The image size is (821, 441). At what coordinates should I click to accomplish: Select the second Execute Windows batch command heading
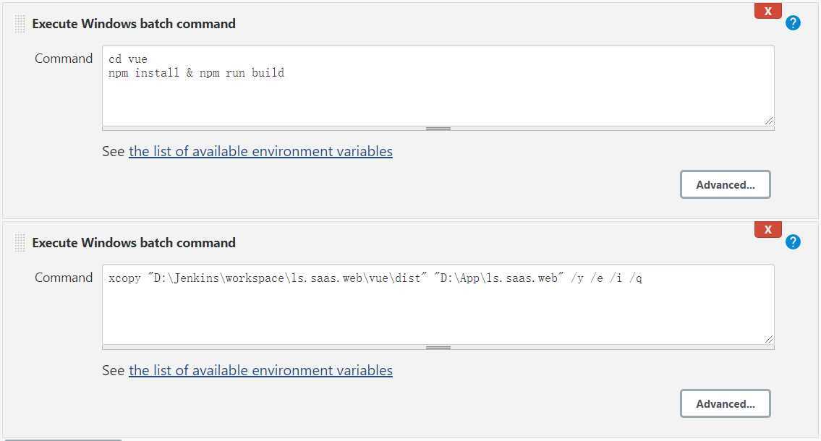[x=134, y=243]
